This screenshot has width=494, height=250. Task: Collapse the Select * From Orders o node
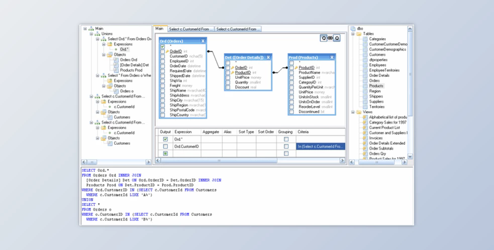pyautogui.click(x=97, y=76)
